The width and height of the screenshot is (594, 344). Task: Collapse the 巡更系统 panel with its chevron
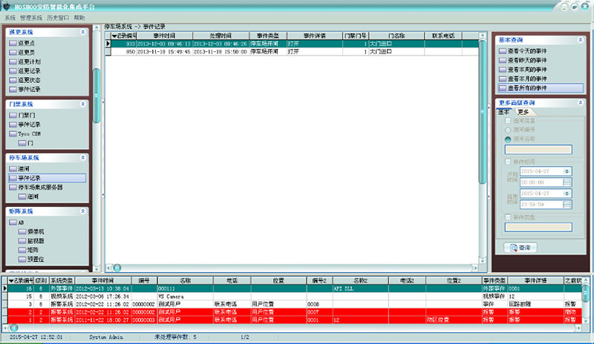point(82,33)
